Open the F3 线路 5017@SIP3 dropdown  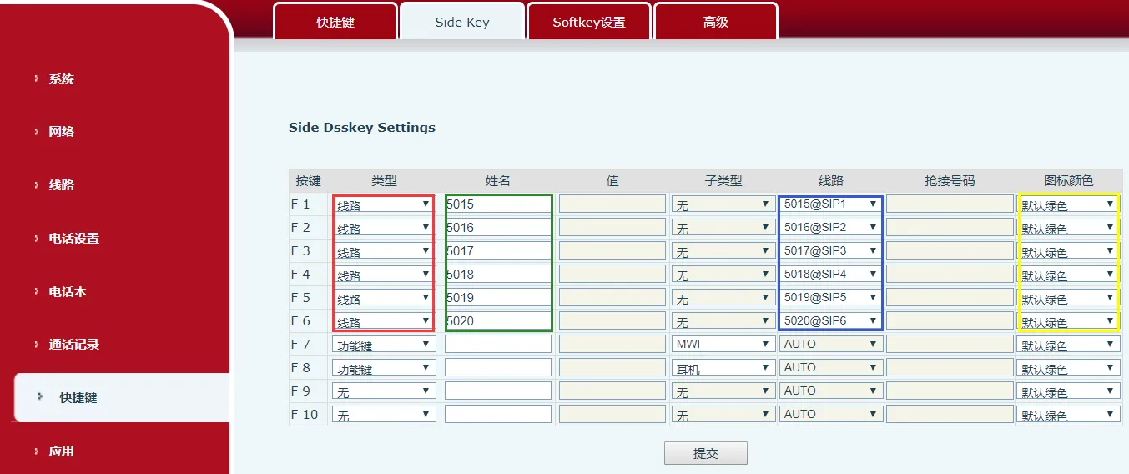coord(830,250)
